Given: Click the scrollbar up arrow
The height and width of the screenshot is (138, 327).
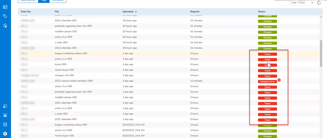Looking at the screenshot, I should (x=321, y=17).
